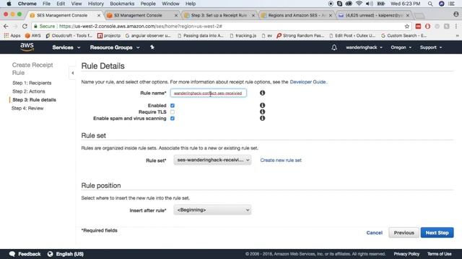
Task: Open the Bookmarks menu
Action: 122,4
